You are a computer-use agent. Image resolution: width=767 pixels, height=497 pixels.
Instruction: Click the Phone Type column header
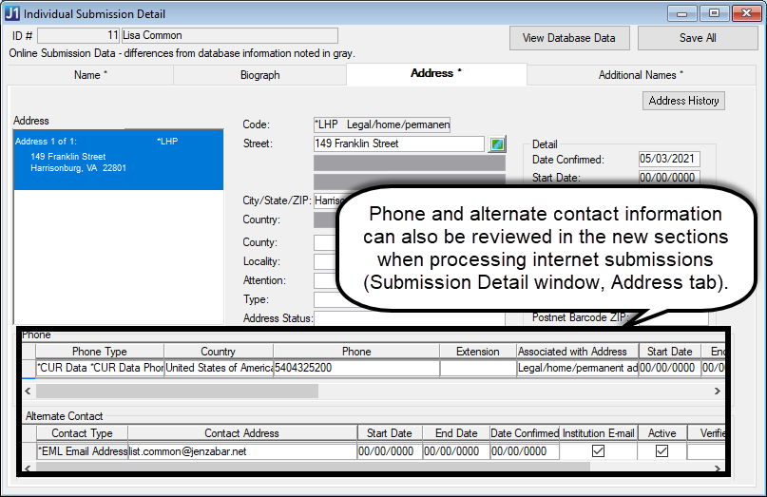99,352
